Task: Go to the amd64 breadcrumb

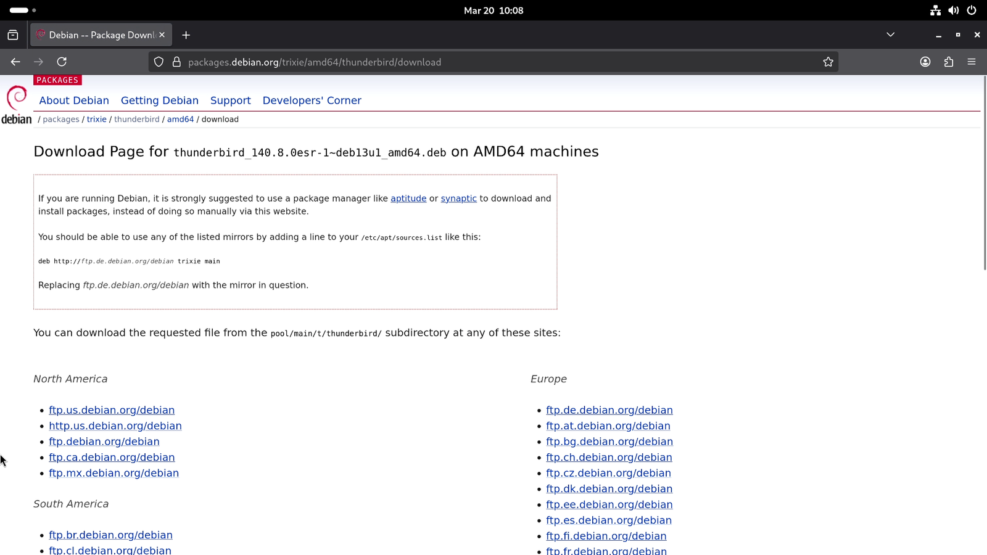Action: (x=180, y=120)
